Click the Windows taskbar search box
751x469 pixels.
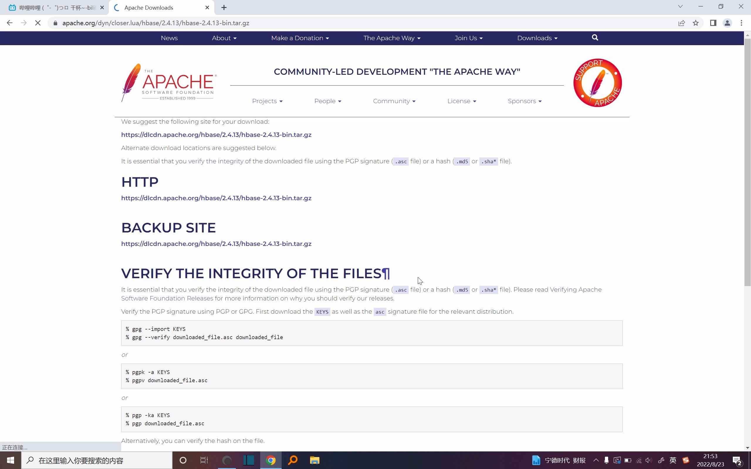click(x=97, y=460)
